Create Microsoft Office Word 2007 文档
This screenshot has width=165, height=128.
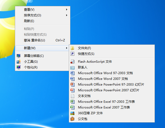point(112,79)
